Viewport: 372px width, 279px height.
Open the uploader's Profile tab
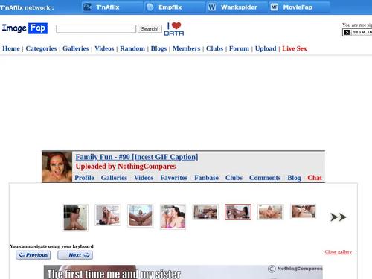point(84,178)
